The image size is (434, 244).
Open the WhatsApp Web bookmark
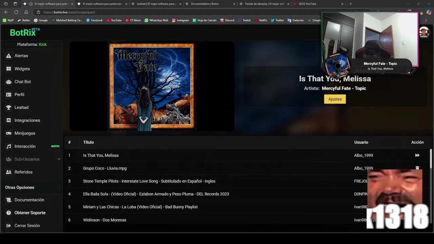156,20
